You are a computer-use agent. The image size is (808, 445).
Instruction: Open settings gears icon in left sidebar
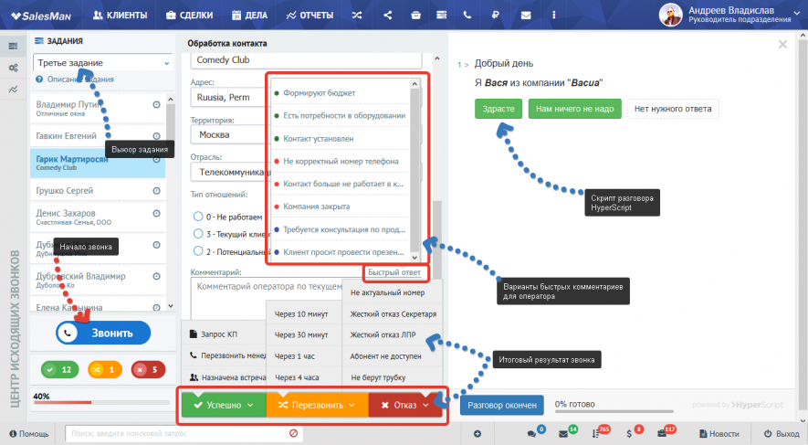tap(13, 68)
